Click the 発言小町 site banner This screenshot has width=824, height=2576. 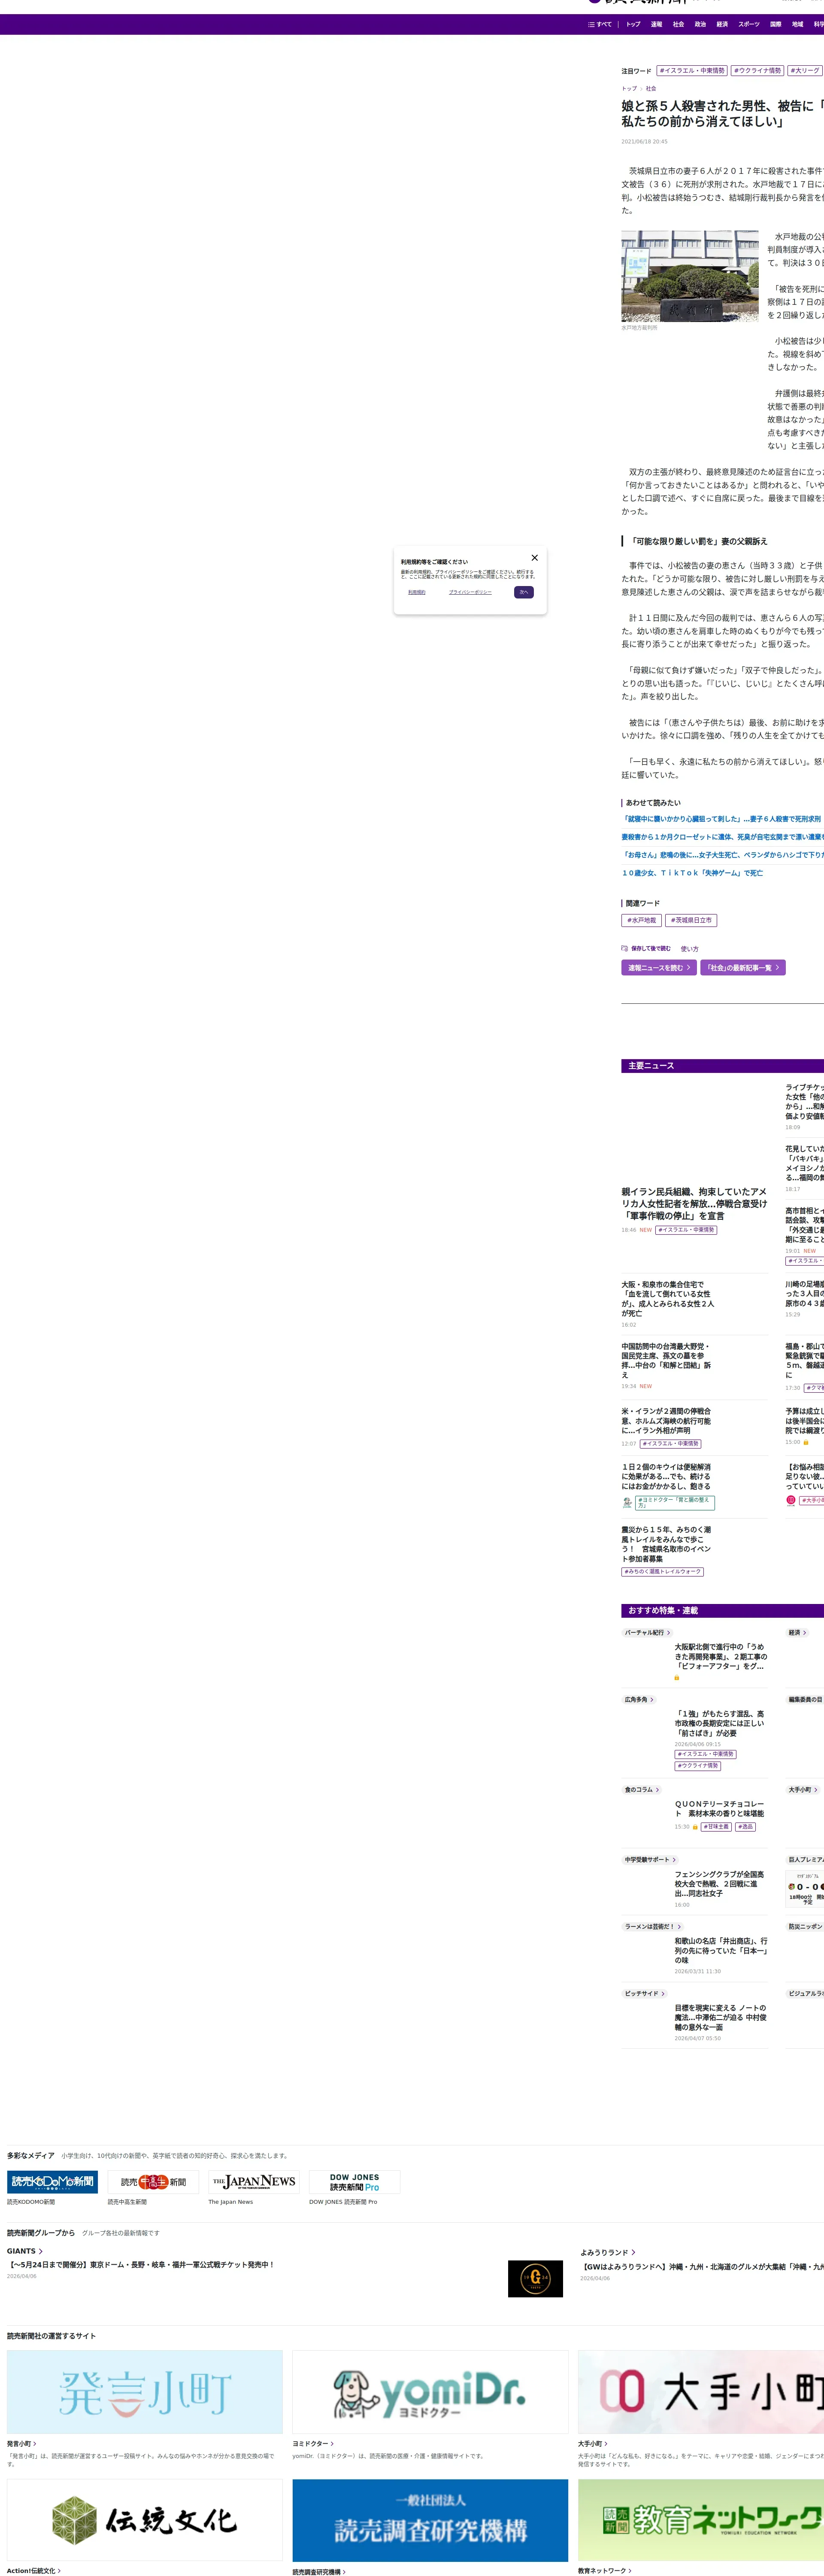click(145, 2392)
